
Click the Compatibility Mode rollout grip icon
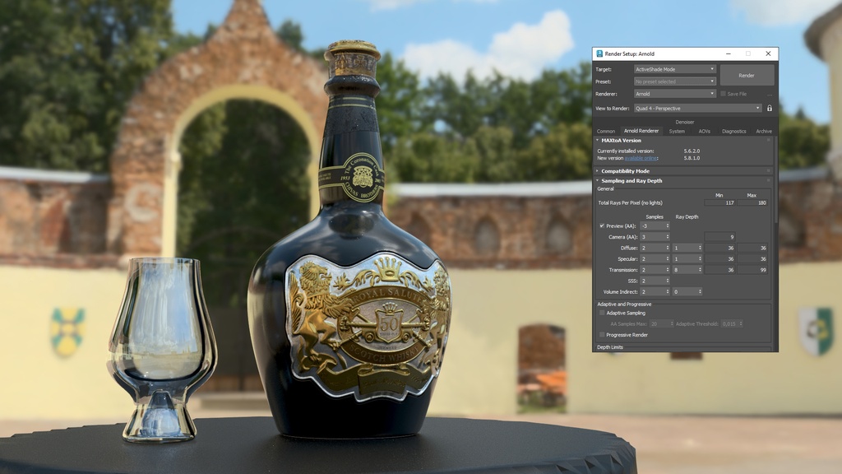pyautogui.click(x=768, y=171)
